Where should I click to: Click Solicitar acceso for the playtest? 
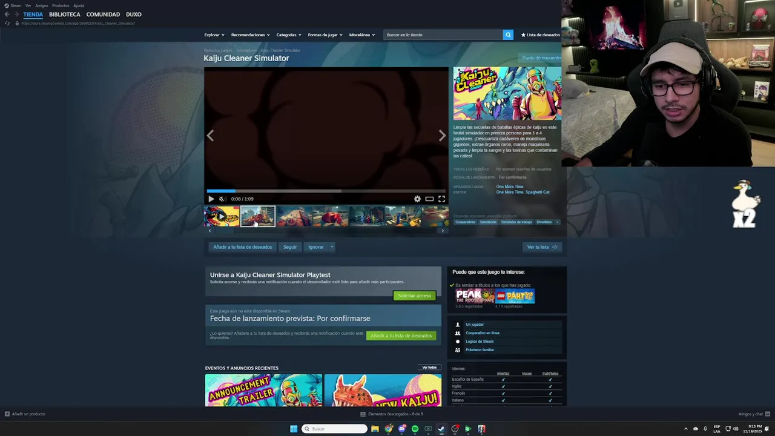coord(414,296)
